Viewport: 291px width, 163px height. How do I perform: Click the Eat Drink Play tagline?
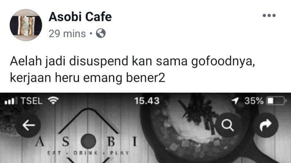pyautogui.click(x=88, y=153)
